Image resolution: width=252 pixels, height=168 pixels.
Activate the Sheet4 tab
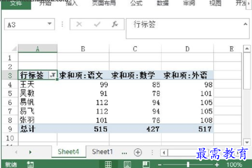coord(69,152)
